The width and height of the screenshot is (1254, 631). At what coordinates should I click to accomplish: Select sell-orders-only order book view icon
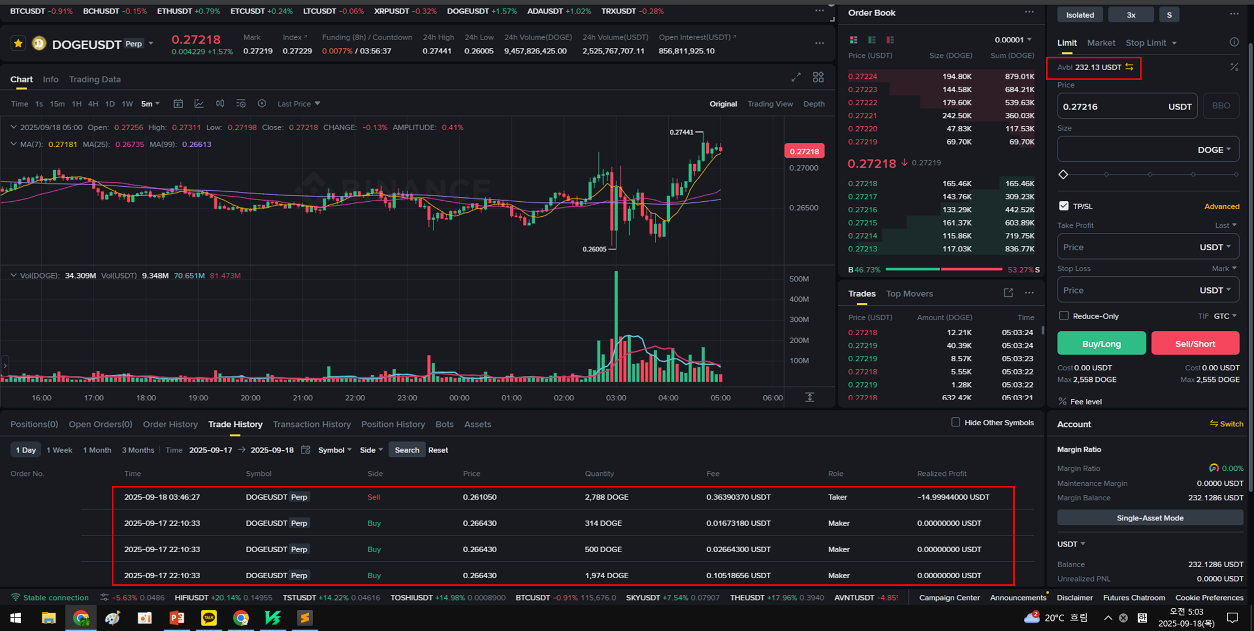point(890,39)
